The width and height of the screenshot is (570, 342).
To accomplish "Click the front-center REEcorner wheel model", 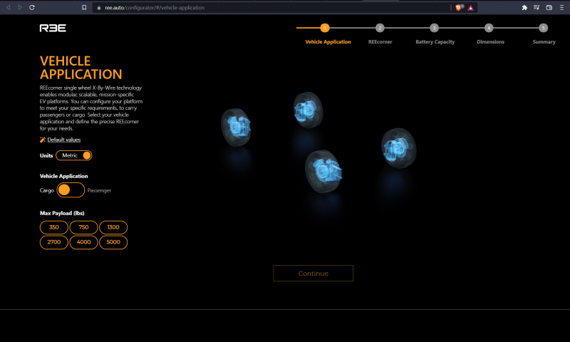I will point(323,171).
